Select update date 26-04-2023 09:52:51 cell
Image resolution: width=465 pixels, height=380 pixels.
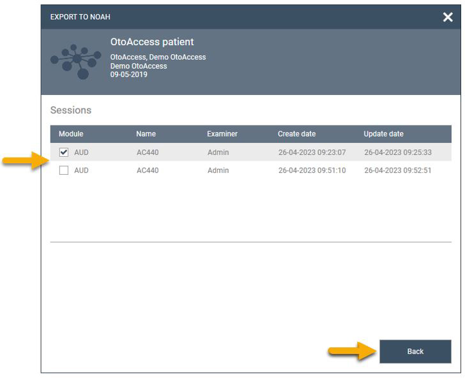[x=398, y=170]
